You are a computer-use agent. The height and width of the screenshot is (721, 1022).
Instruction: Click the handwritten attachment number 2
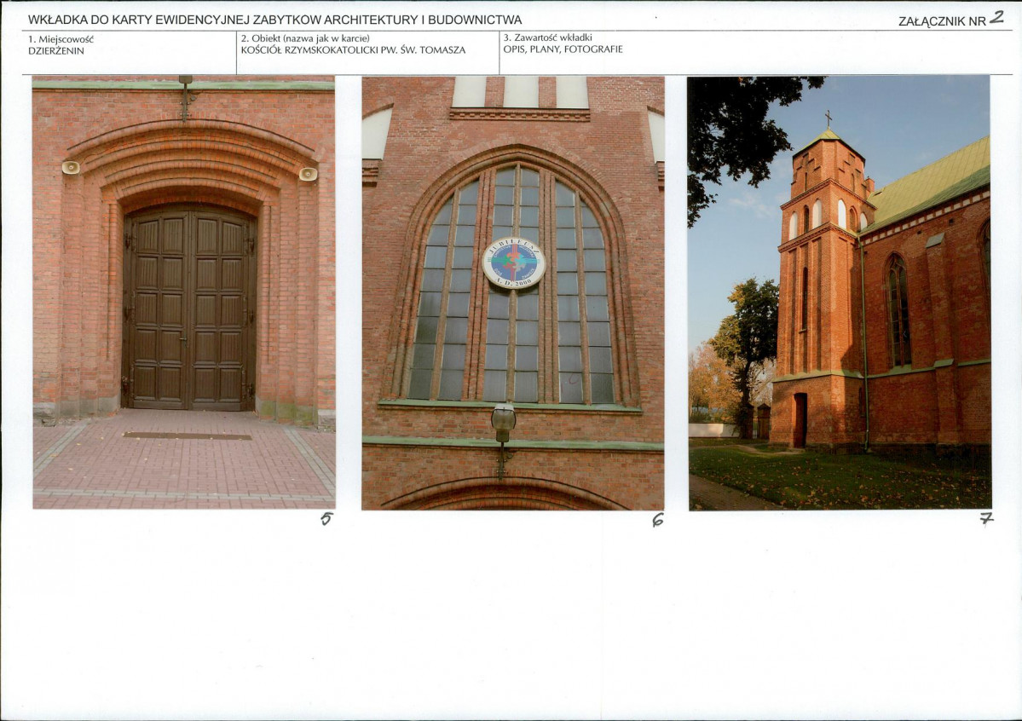[x=997, y=18]
